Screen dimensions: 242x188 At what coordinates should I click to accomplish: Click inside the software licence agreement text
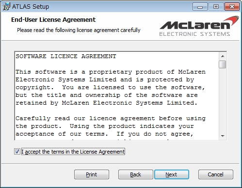coord(117,96)
